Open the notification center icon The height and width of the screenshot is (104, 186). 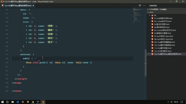(x=182, y=102)
